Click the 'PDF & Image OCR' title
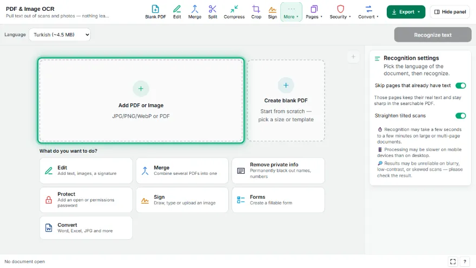 pos(30,9)
